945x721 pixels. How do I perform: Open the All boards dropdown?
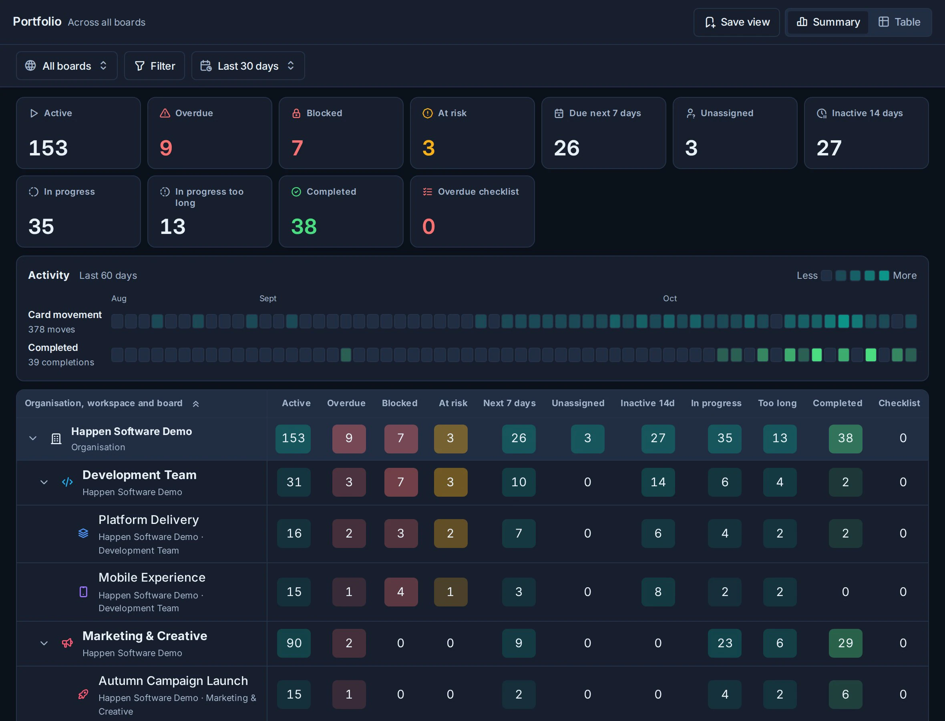[x=66, y=66]
